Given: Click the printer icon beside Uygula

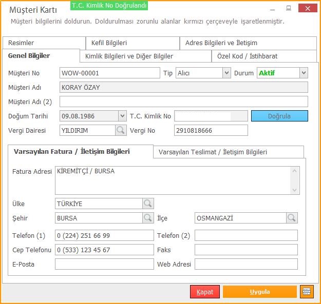Looking at the screenshot, I should 307,292.
